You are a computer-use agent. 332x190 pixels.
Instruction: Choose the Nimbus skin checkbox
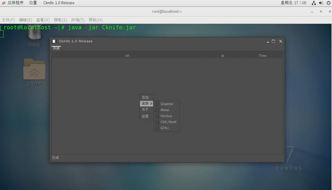(157, 116)
